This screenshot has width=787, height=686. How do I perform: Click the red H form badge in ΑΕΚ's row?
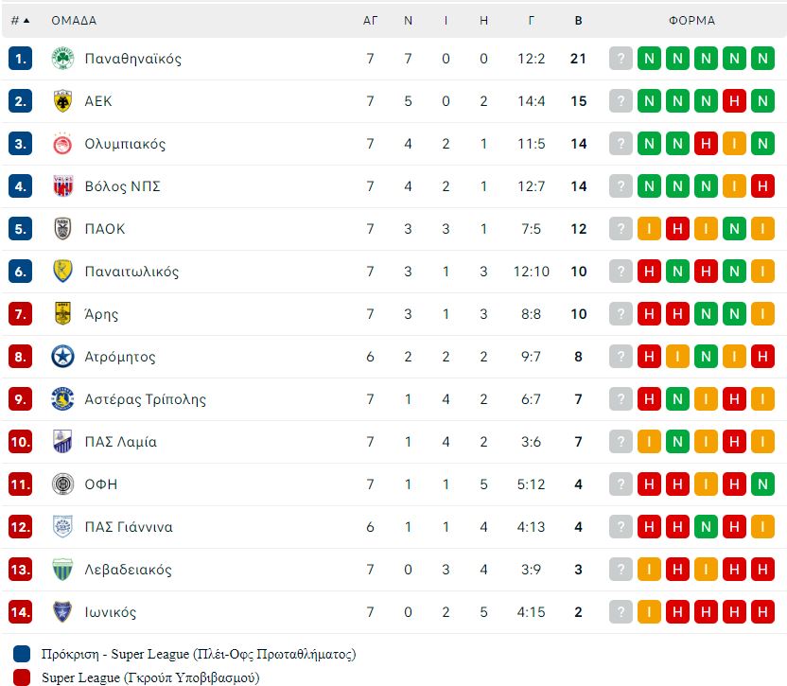pos(734,101)
